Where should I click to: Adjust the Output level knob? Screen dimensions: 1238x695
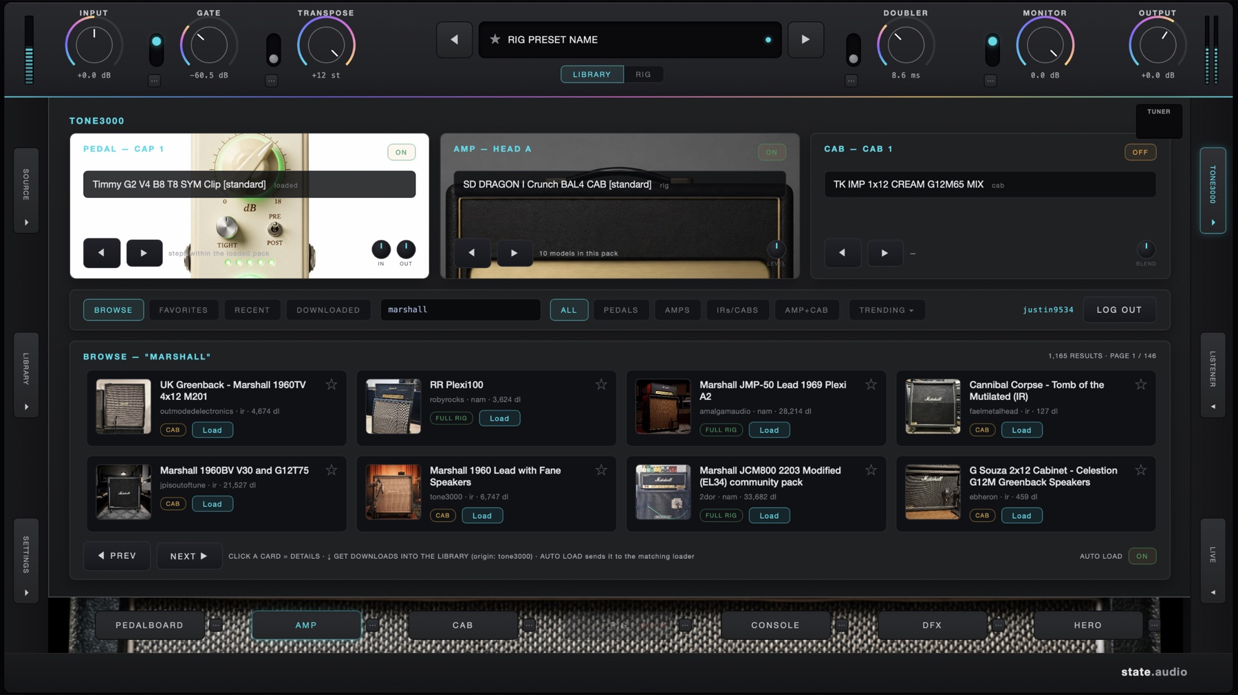(1158, 45)
